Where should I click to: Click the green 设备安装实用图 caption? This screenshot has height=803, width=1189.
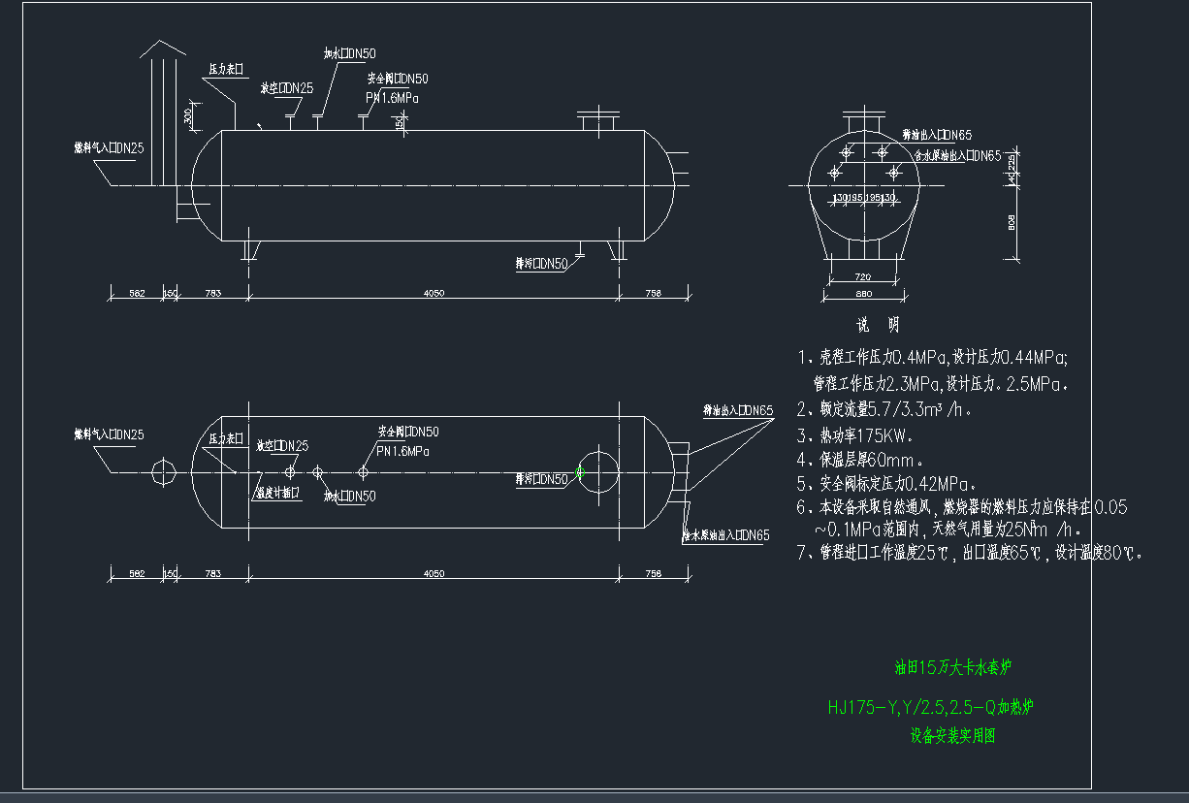[952, 736]
